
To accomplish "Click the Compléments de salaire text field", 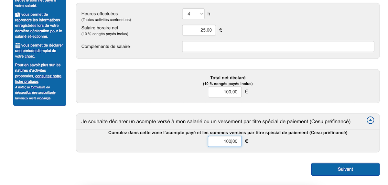I will tap(278, 46).
